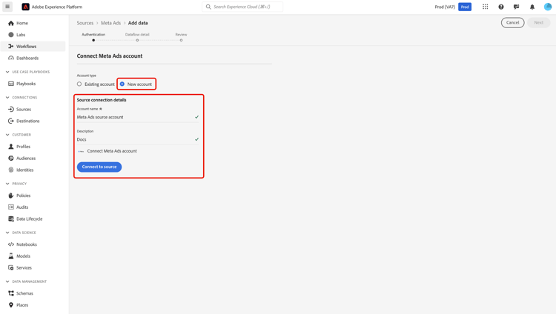Toggle the hamburger navigation menu

(7, 7)
